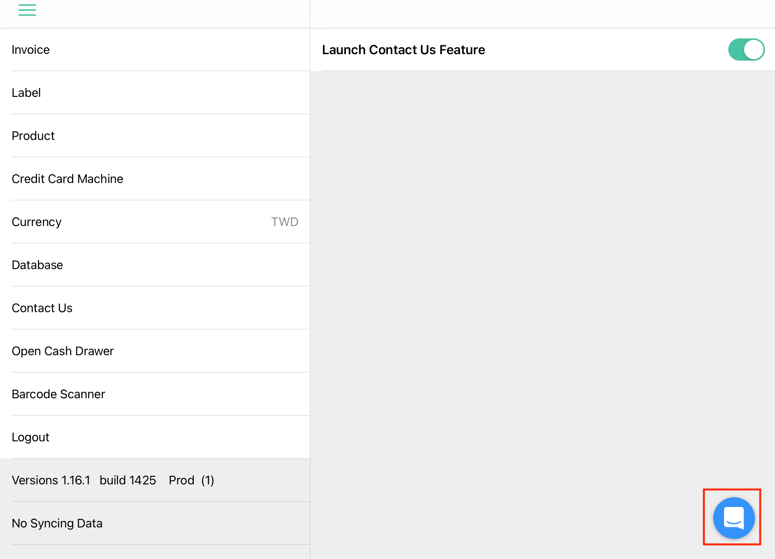
Task: Tap the blue chat support bubble
Action: coord(734,518)
